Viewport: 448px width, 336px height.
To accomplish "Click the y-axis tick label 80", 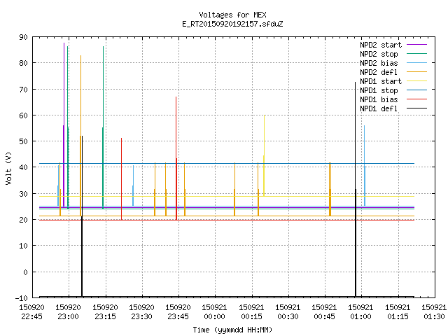I will coord(23,63).
